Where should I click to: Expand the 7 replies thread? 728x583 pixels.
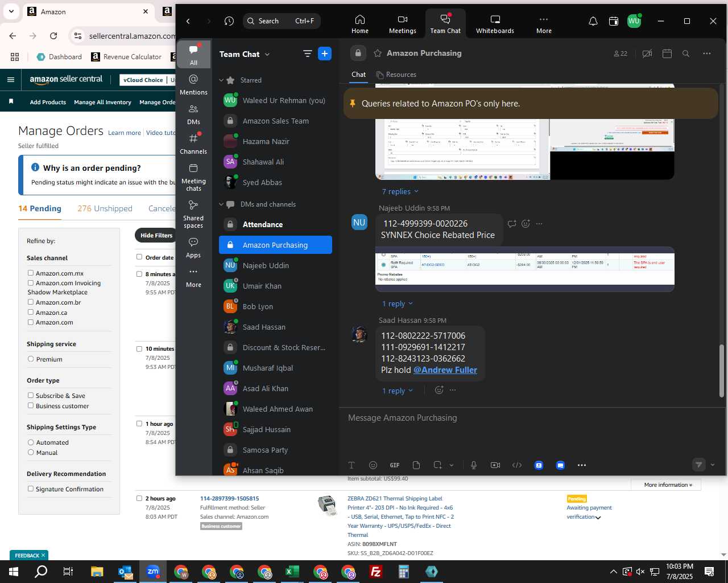pos(400,192)
